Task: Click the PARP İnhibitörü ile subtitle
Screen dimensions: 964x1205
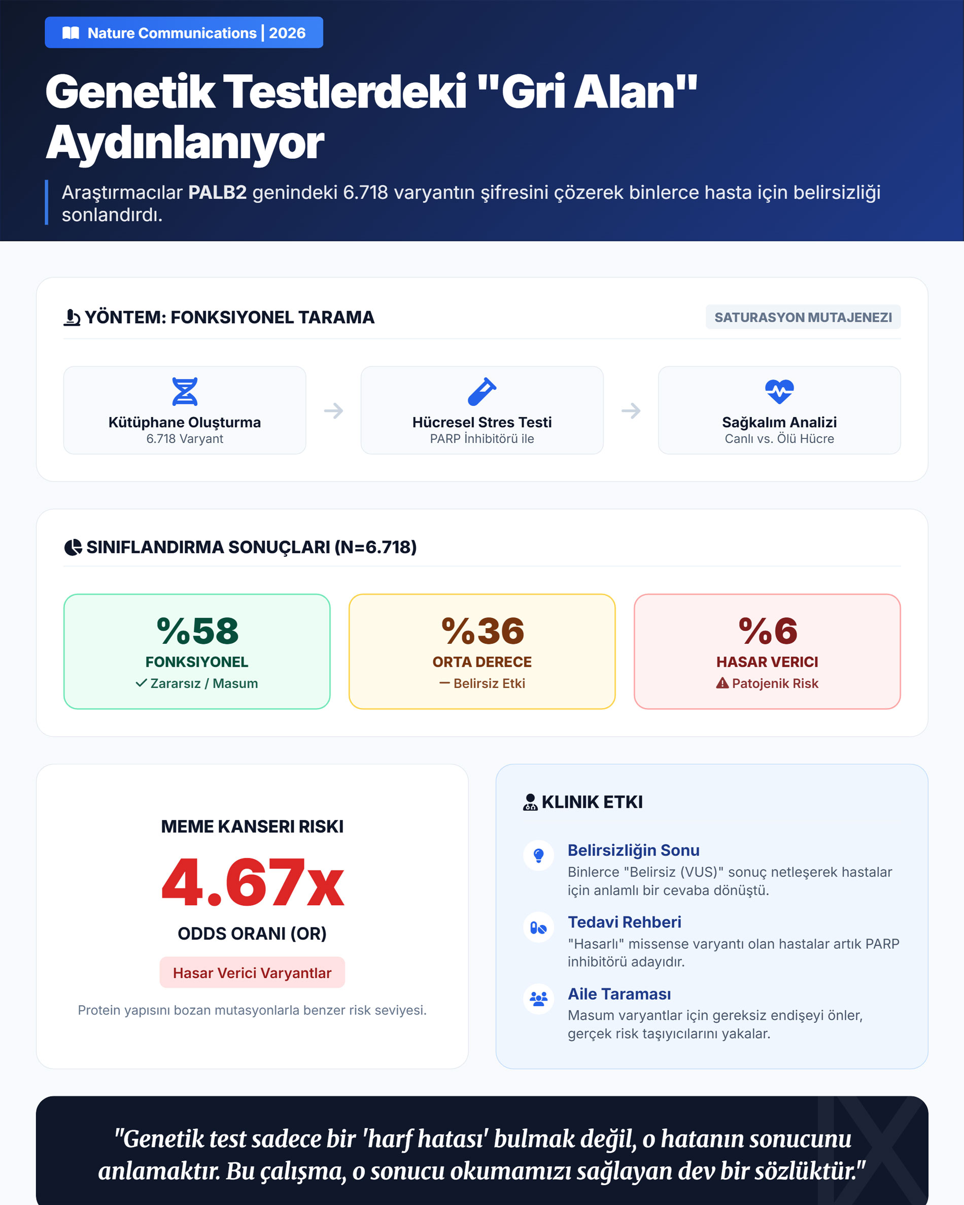Action: point(481,439)
